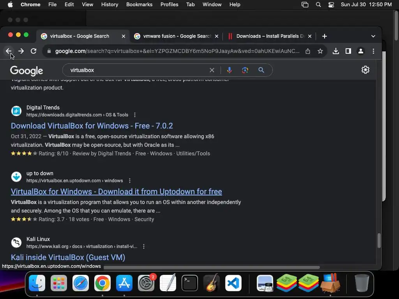The height and width of the screenshot is (299, 399).
Task: Clear the search box with the X
Action: (212, 70)
